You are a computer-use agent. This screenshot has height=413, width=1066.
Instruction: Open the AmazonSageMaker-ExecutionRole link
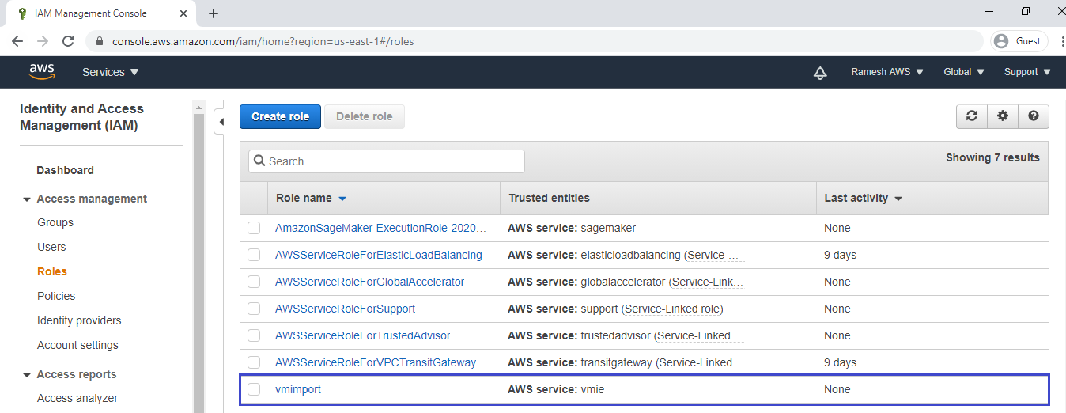[x=380, y=228]
